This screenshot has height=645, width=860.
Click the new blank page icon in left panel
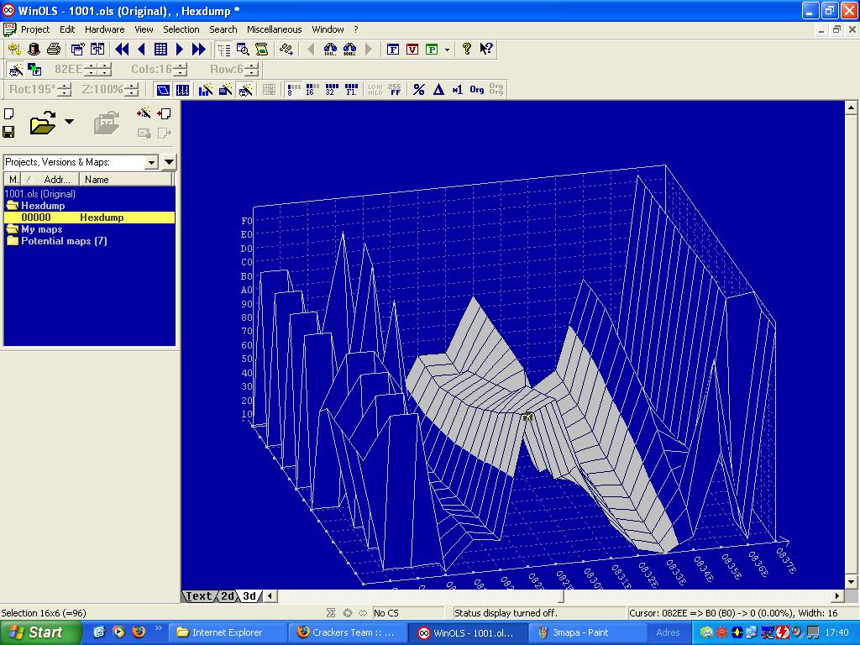point(8,113)
